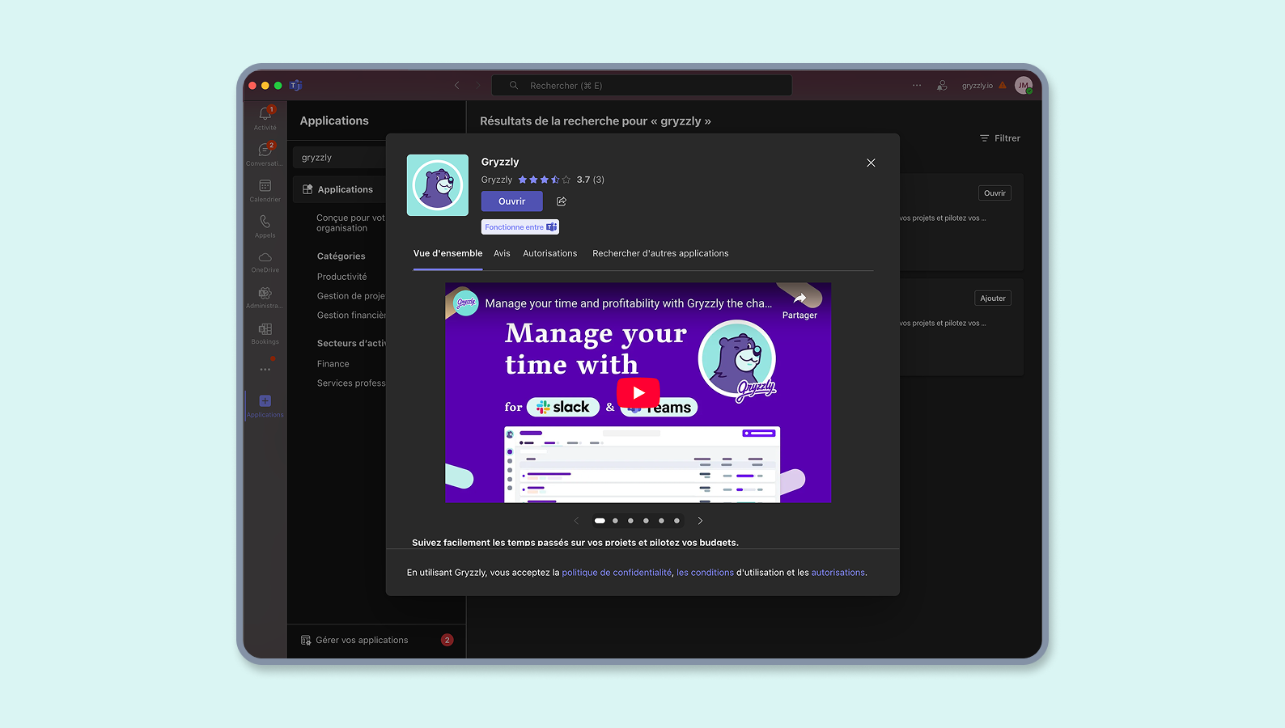Show the previous carousel slide
The image size is (1285, 728).
click(576, 521)
